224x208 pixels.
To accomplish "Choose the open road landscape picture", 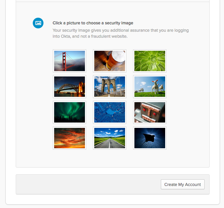I will click(x=110, y=138).
